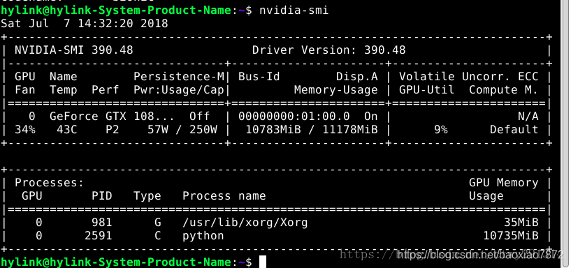Click the terminal cursor at bottom prompt
The width and height of the screenshot is (571, 268).
point(263,262)
